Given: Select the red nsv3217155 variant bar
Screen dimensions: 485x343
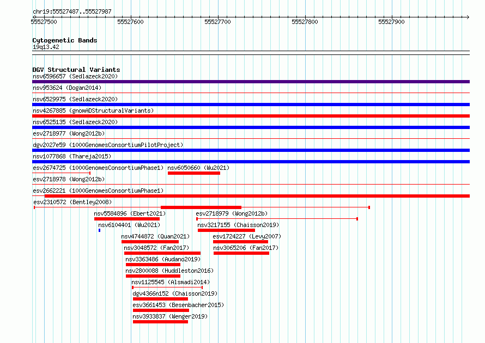Looking at the screenshot, I should [226, 230].
